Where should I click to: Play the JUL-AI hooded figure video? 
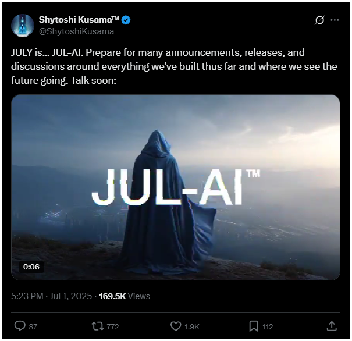pos(176,187)
